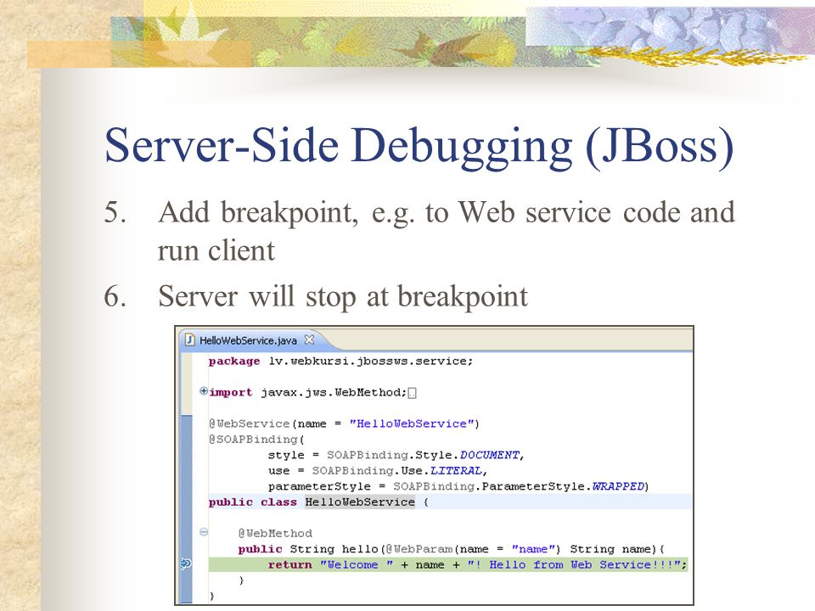Click the DOCUMENT style constant

coord(490,455)
